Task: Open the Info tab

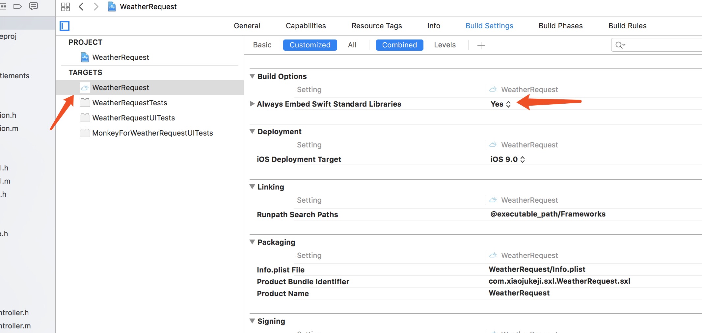Action: [x=434, y=26]
